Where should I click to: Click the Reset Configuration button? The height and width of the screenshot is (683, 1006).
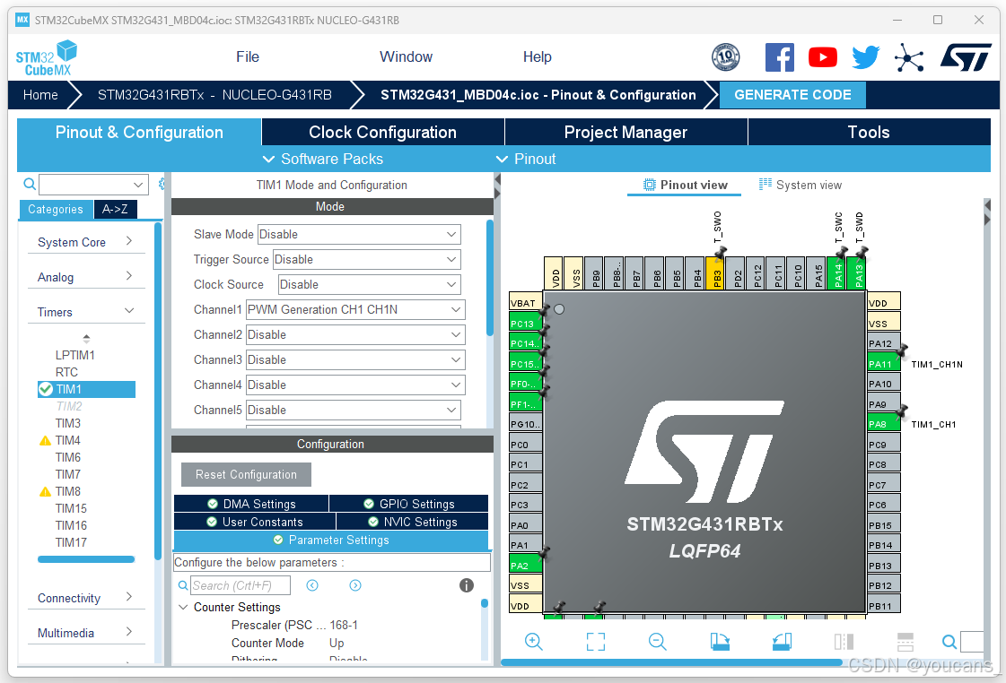247,475
